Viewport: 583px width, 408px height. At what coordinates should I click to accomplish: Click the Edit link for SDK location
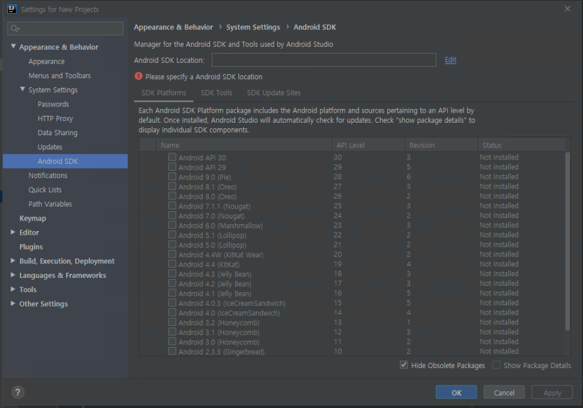tap(450, 60)
